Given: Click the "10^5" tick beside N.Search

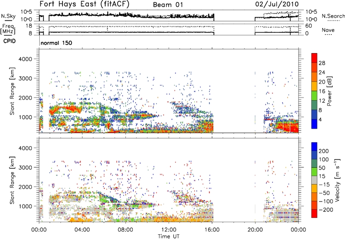Looking at the screenshot, I should click(311, 12).
